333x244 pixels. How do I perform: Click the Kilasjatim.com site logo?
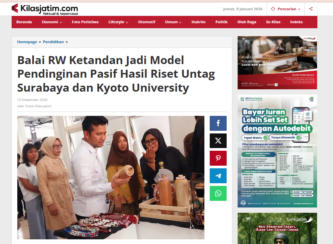click(45, 9)
